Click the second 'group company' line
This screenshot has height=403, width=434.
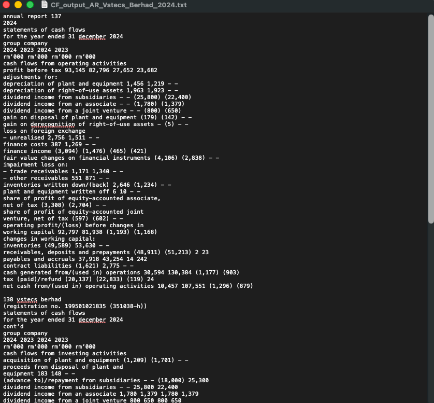point(25,333)
